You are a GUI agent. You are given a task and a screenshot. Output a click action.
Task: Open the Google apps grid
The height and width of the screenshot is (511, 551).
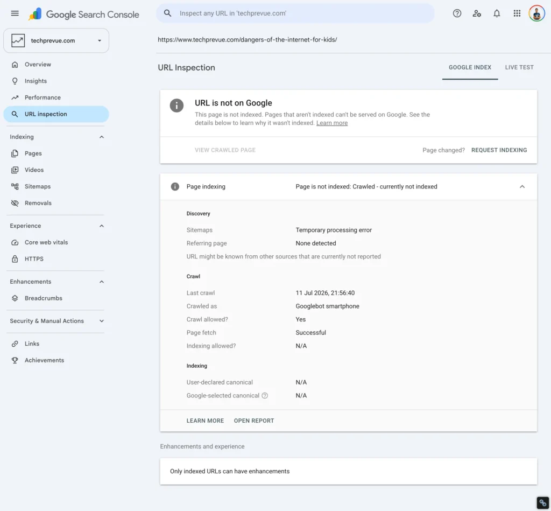[x=517, y=13]
